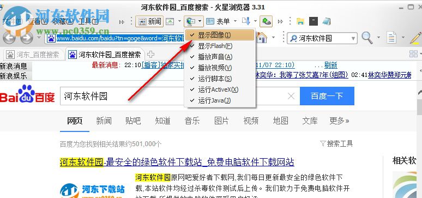
Task: Expand the menu bar overflow chevron
Action: point(122,22)
